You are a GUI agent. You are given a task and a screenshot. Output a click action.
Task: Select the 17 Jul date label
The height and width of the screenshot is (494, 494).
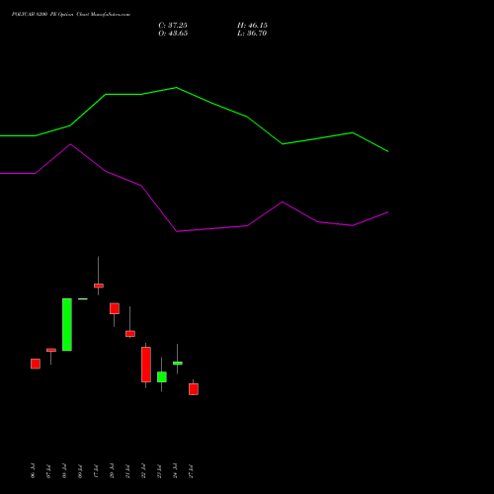click(x=96, y=471)
